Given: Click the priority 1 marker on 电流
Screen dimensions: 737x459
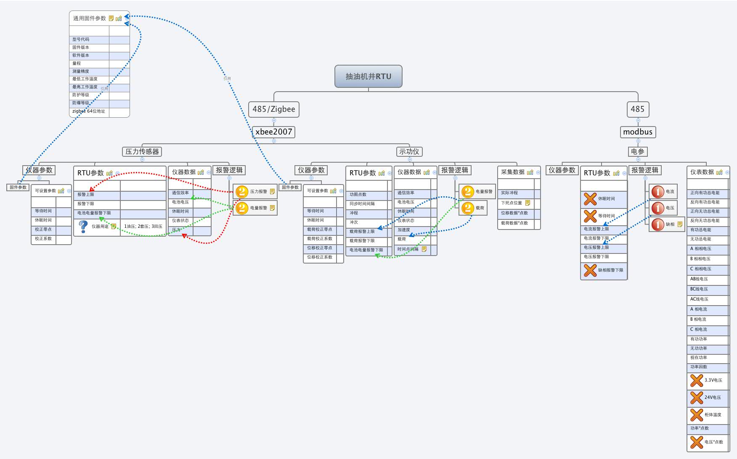Looking at the screenshot, I should tap(657, 192).
